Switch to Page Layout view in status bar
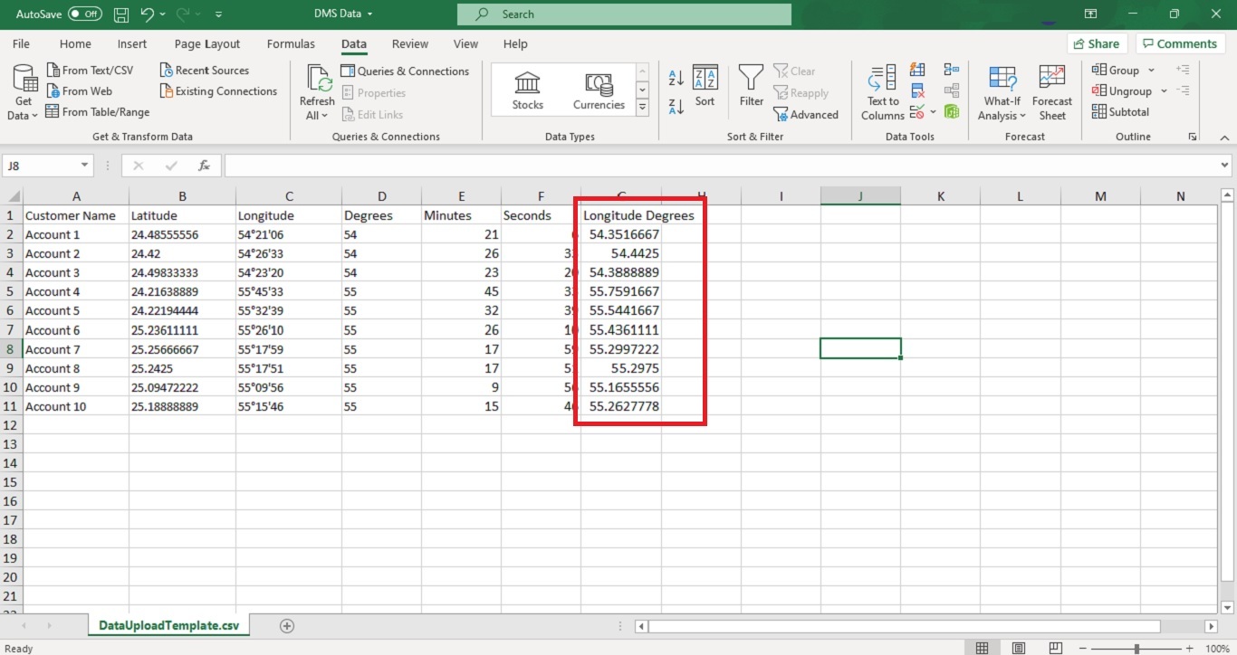Image resolution: width=1237 pixels, height=655 pixels. pos(1019,648)
